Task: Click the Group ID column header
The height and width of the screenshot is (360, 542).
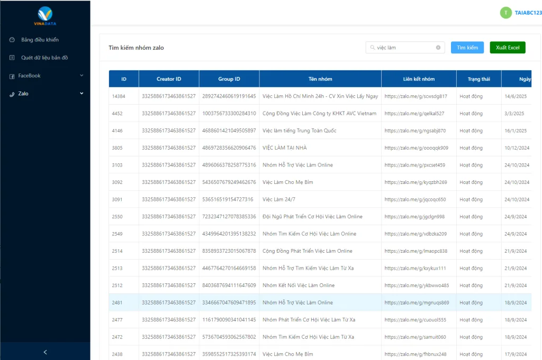Action: click(229, 79)
